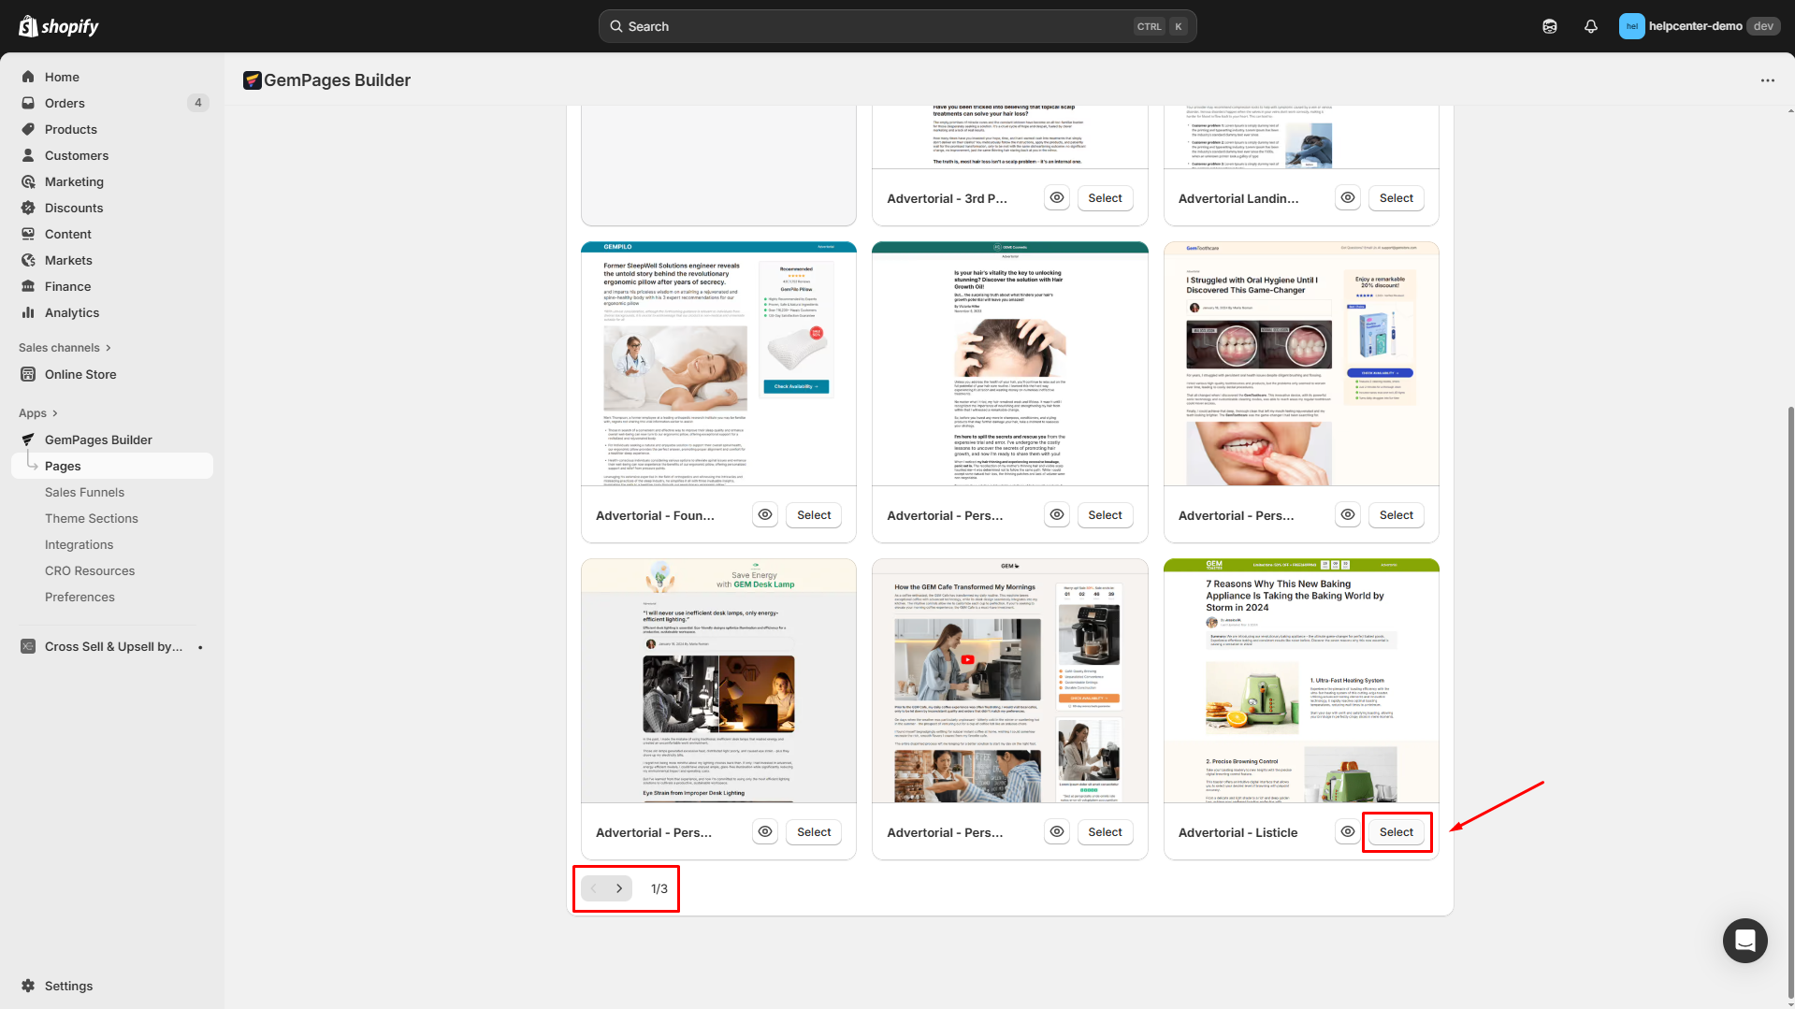Select the Advertorial Landin... template

click(x=1396, y=198)
